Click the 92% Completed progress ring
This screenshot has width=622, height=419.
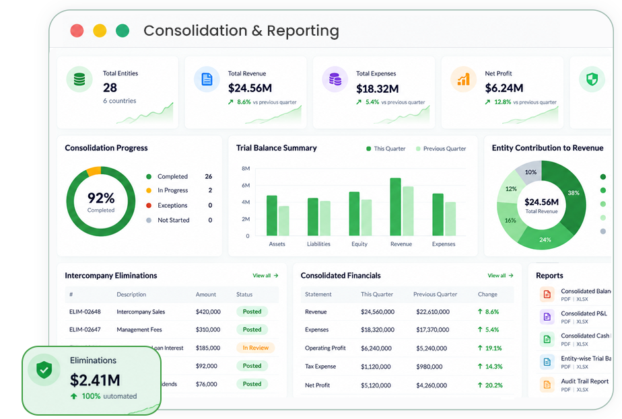click(101, 201)
